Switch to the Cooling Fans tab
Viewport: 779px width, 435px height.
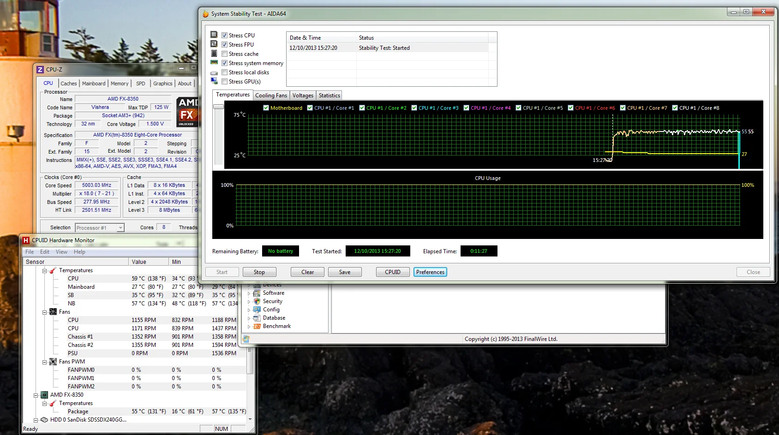pos(271,95)
